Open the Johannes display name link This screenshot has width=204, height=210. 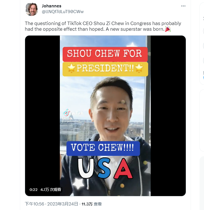coord(51,6)
